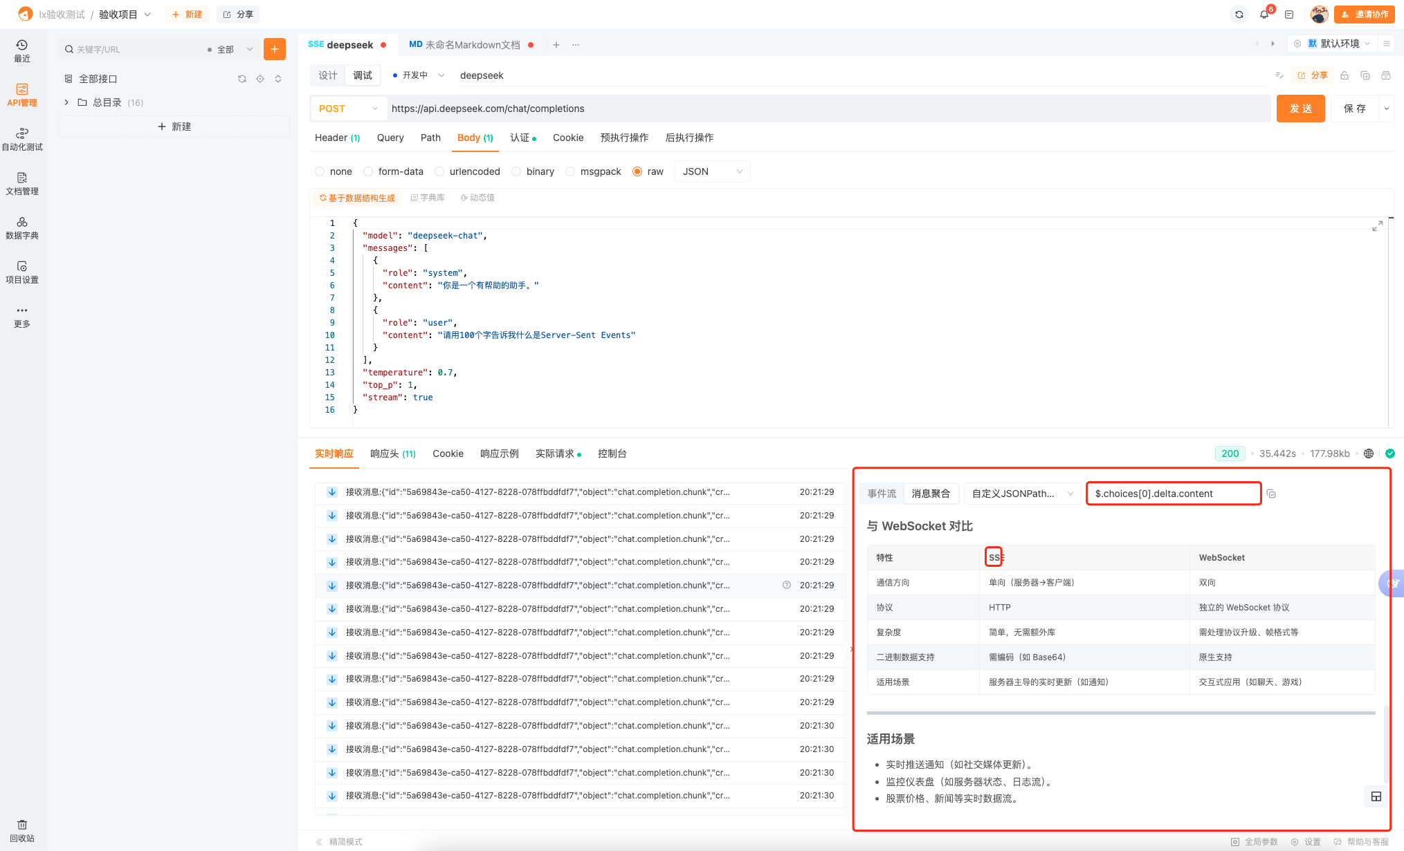Image resolution: width=1404 pixels, height=851 pixels.
Task: Open notifications bell with 6 badge
Action: point(1264,14)
